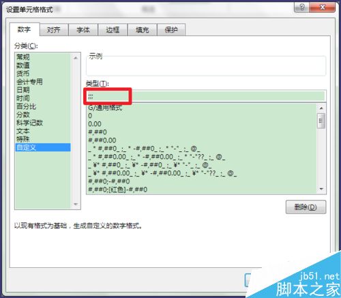Click the help question mark icon
341x298 pixels.
301,8
